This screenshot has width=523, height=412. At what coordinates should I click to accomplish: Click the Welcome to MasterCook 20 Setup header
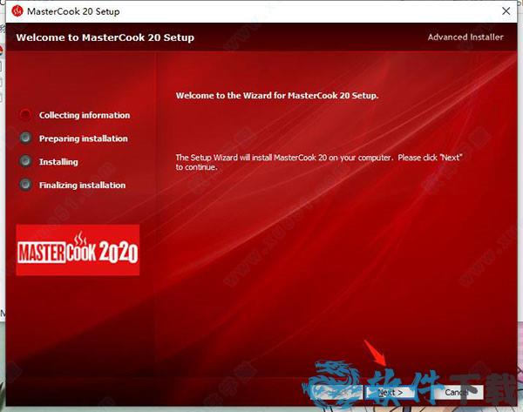pos(105,37)
